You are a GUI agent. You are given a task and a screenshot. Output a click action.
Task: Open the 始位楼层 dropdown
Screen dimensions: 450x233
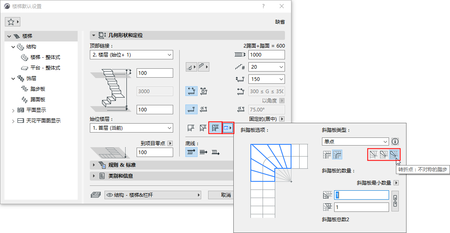click(131, 128)
